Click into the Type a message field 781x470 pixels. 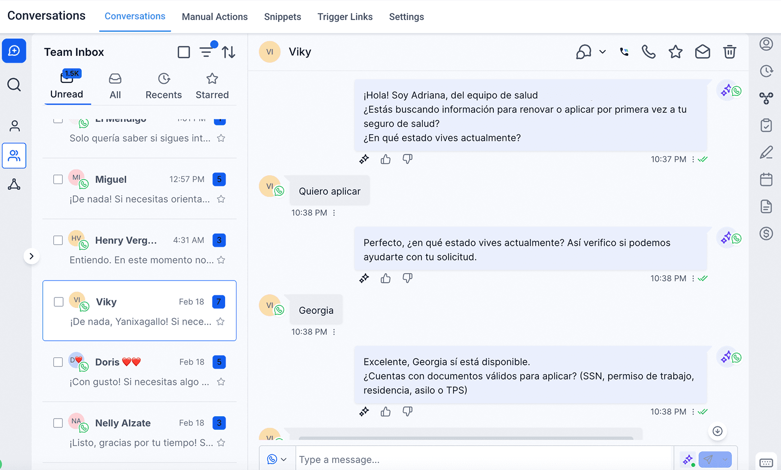[484, 459]
